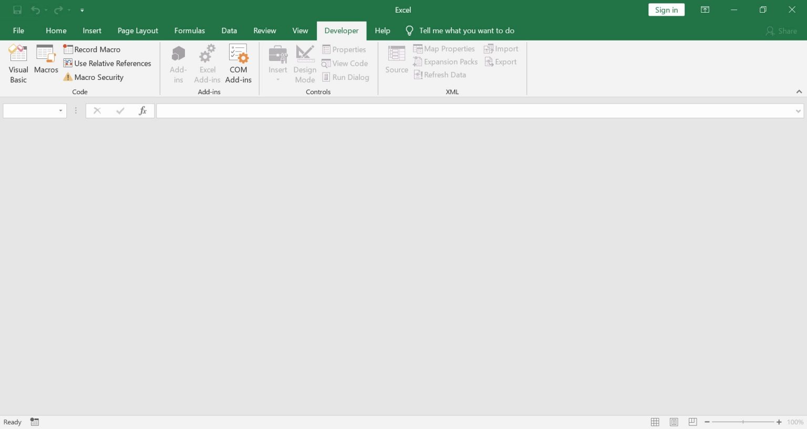This screenshot has width=807, height=429.
Task: Open the COM Add-ins dialog
Action: 239,63
